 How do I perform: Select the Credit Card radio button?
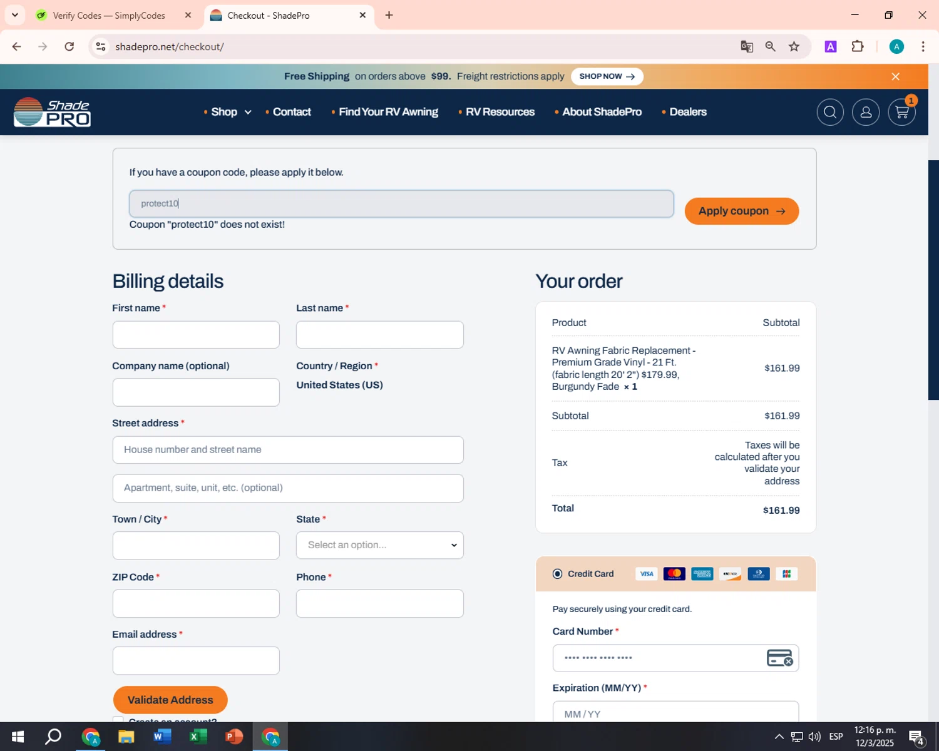pyautogui.click(x=557, y=574)
